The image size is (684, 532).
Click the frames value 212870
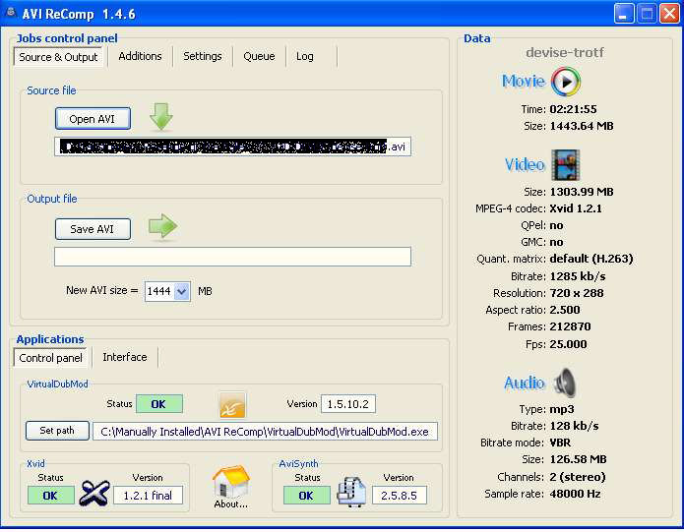point(570,326)
